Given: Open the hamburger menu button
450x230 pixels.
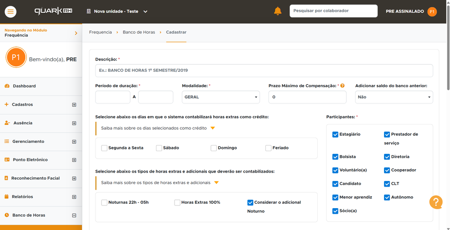Looking at the screenshot, I should point(11,11).
